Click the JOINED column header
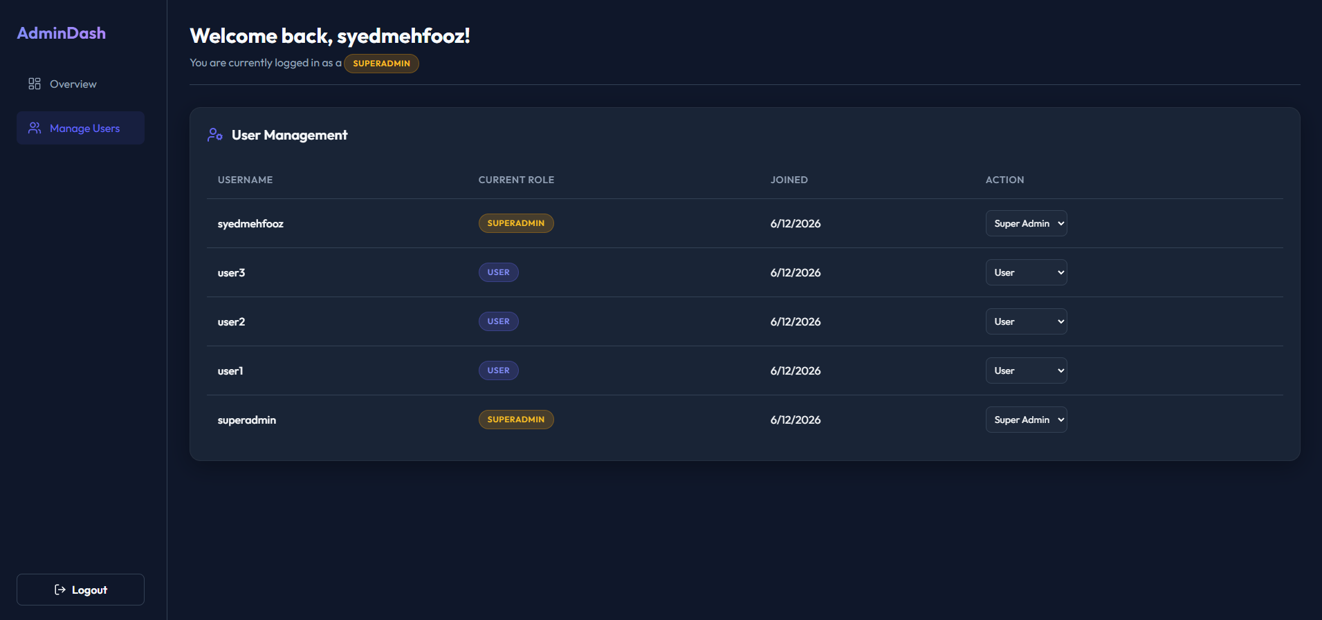This screenshot has width=1322, height=620. pyautogui.click(x=789, y=180)
